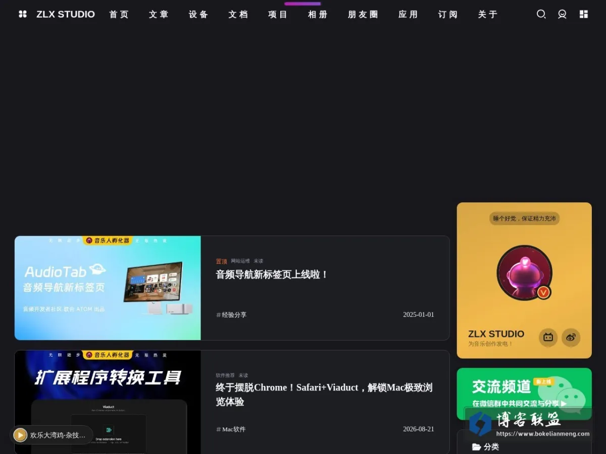Click the AudioTab article cover image

point(108,288)
